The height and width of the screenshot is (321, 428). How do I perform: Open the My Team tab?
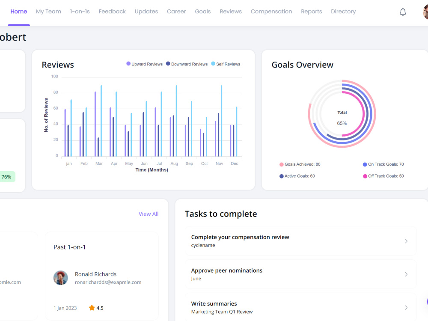point(49,12)
